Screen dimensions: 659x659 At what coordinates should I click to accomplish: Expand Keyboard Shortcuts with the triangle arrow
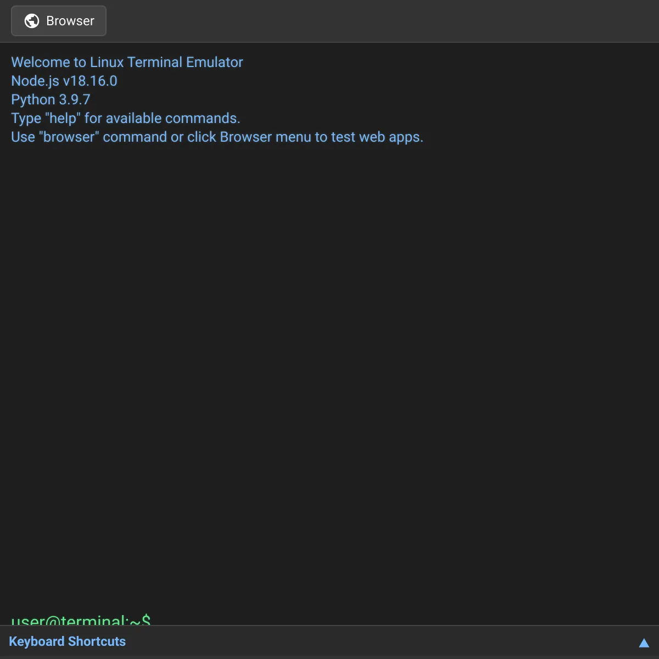point(644,643)
